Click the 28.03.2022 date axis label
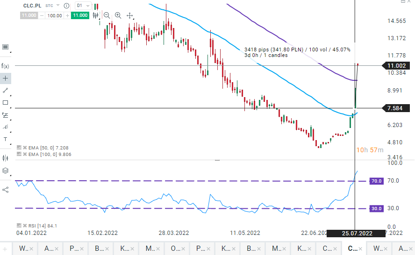 pos(174,233)
